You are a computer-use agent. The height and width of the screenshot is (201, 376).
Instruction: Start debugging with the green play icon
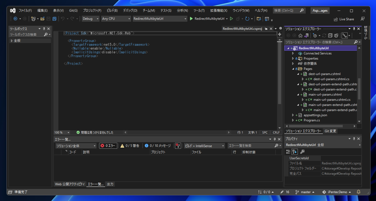point(191,19)
